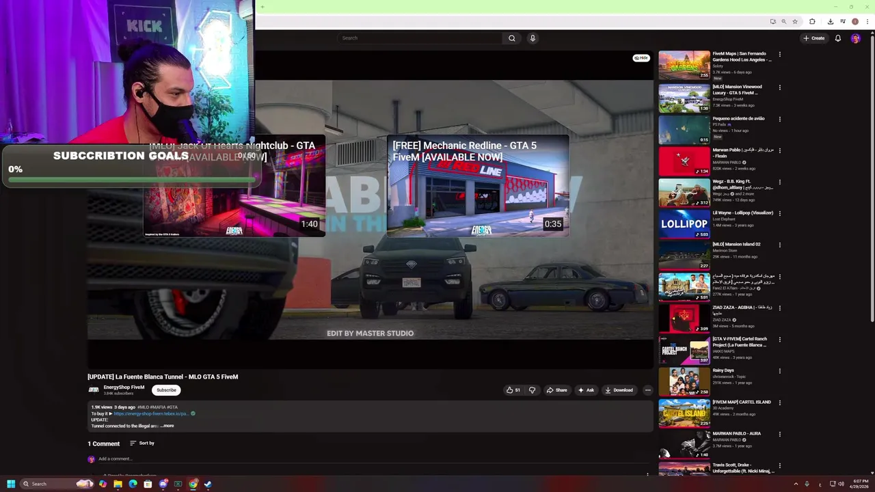Image resolution: width=875 pixels, height=492 pixels.
Task: Open options for FiveM Maps San Fernando video
Action: 779,55
